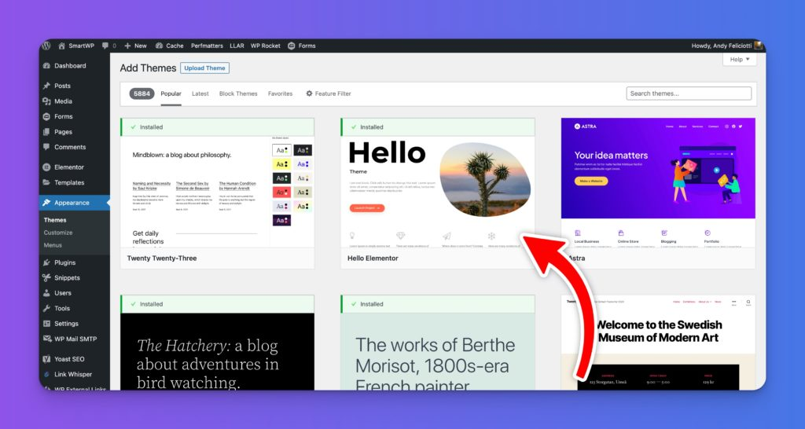Select the Hello Elementor theme thumbnail

(x=437, y=191)
